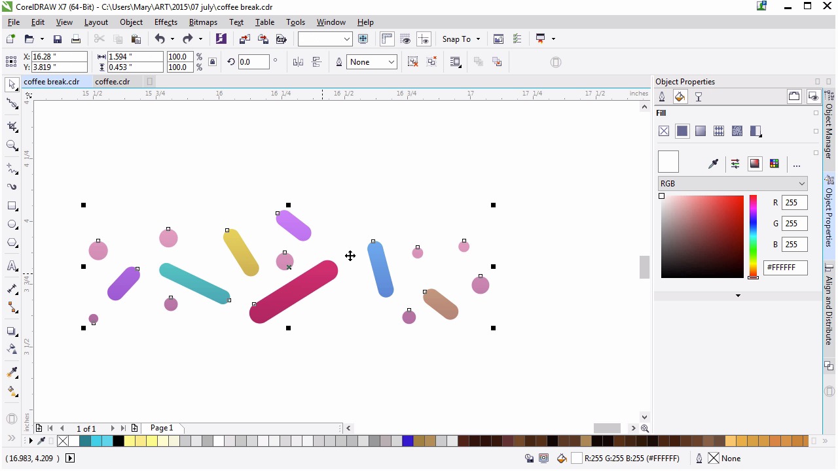Click the rotation angle field
Image resolution: width=838 pixels, height=471 pixels.
(x=253, y=62)
